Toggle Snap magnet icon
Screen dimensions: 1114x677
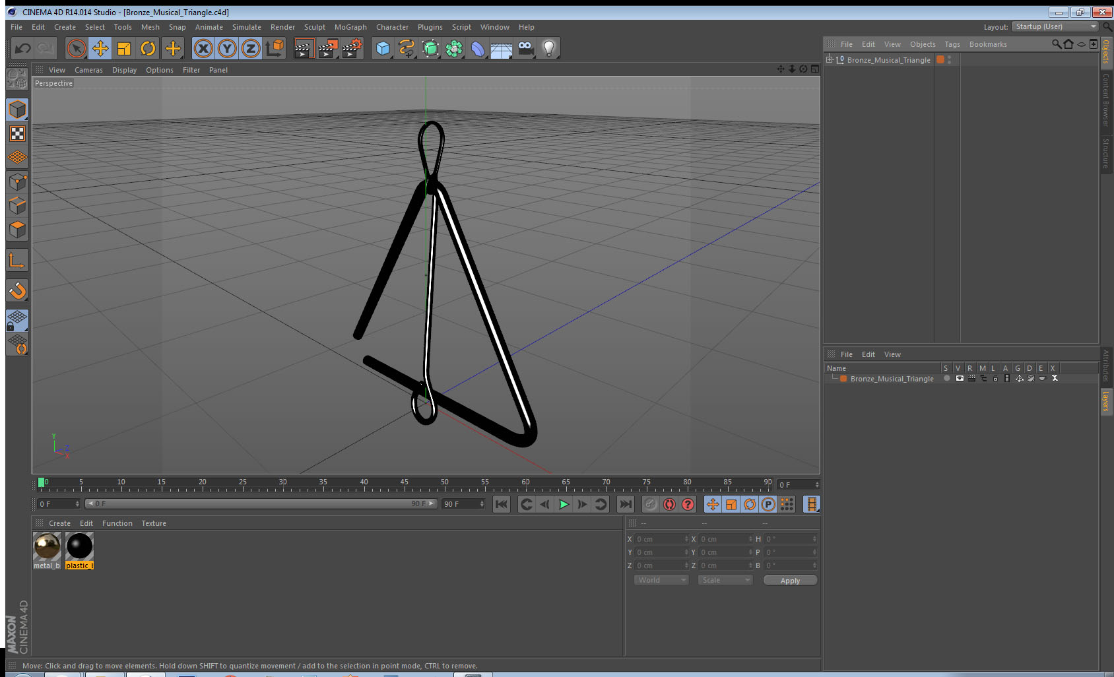click(17, 291)
